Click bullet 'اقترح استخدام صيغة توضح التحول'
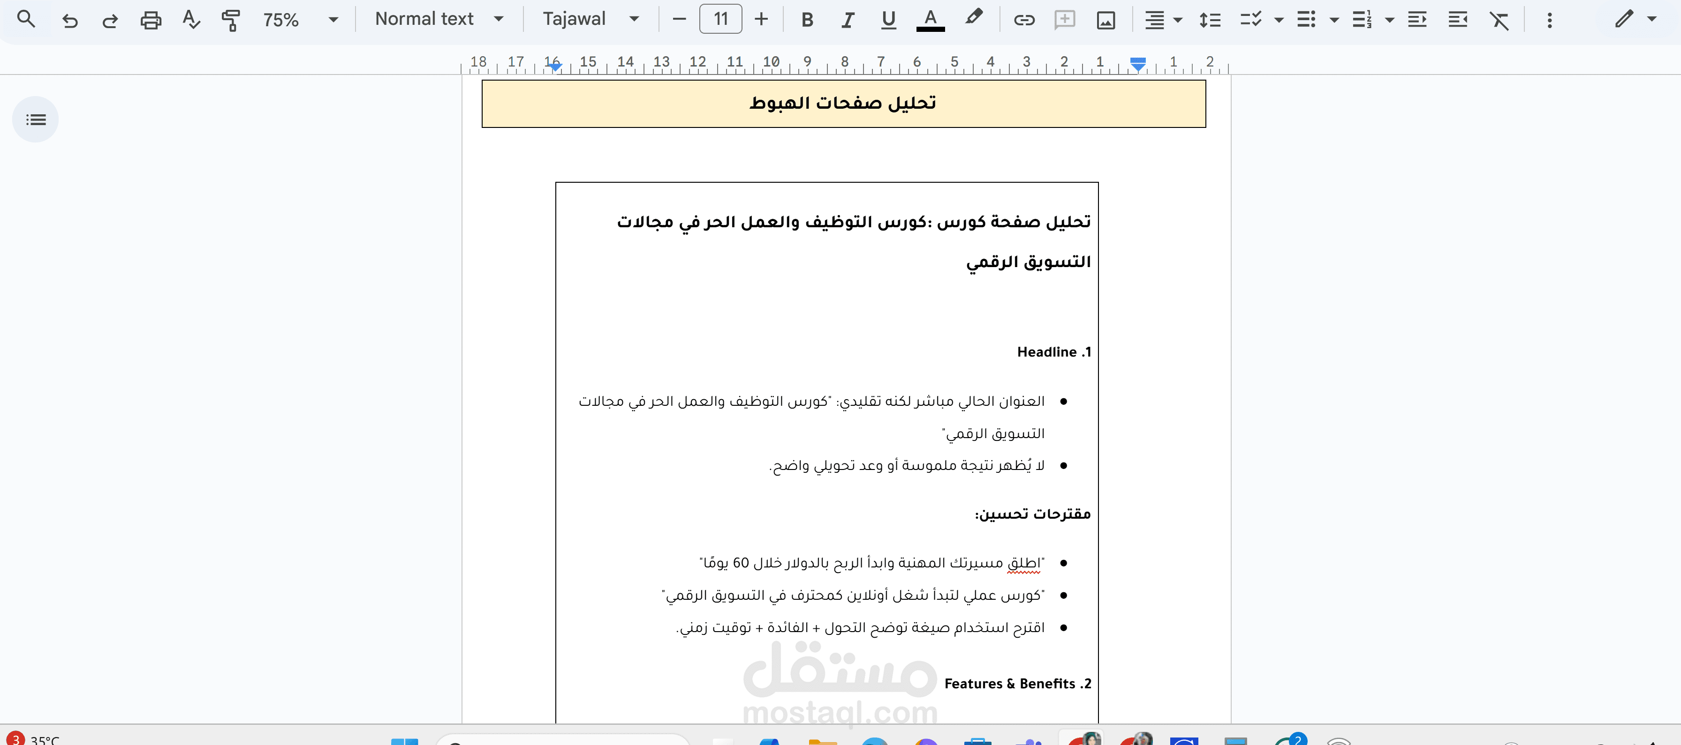 coord(860,628)
